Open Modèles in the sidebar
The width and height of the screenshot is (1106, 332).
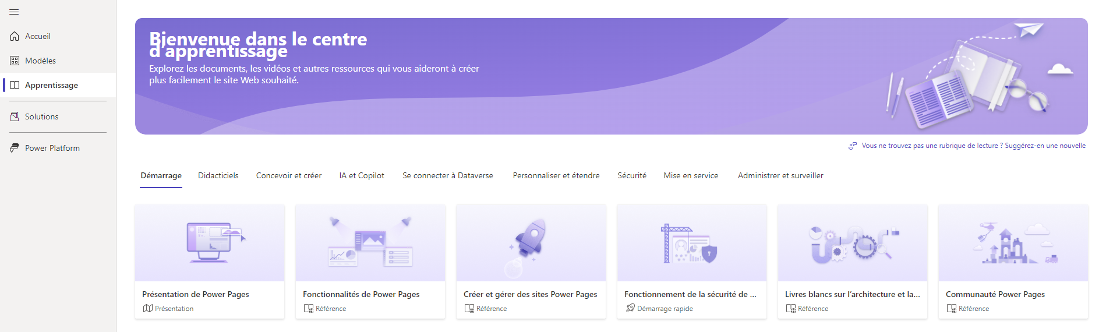58,61
